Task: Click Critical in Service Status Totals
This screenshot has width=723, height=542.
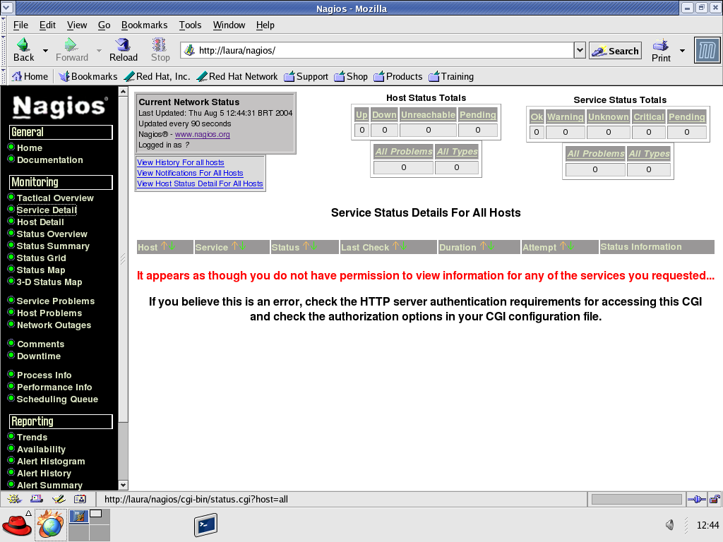Action: (x=648, y=116)
